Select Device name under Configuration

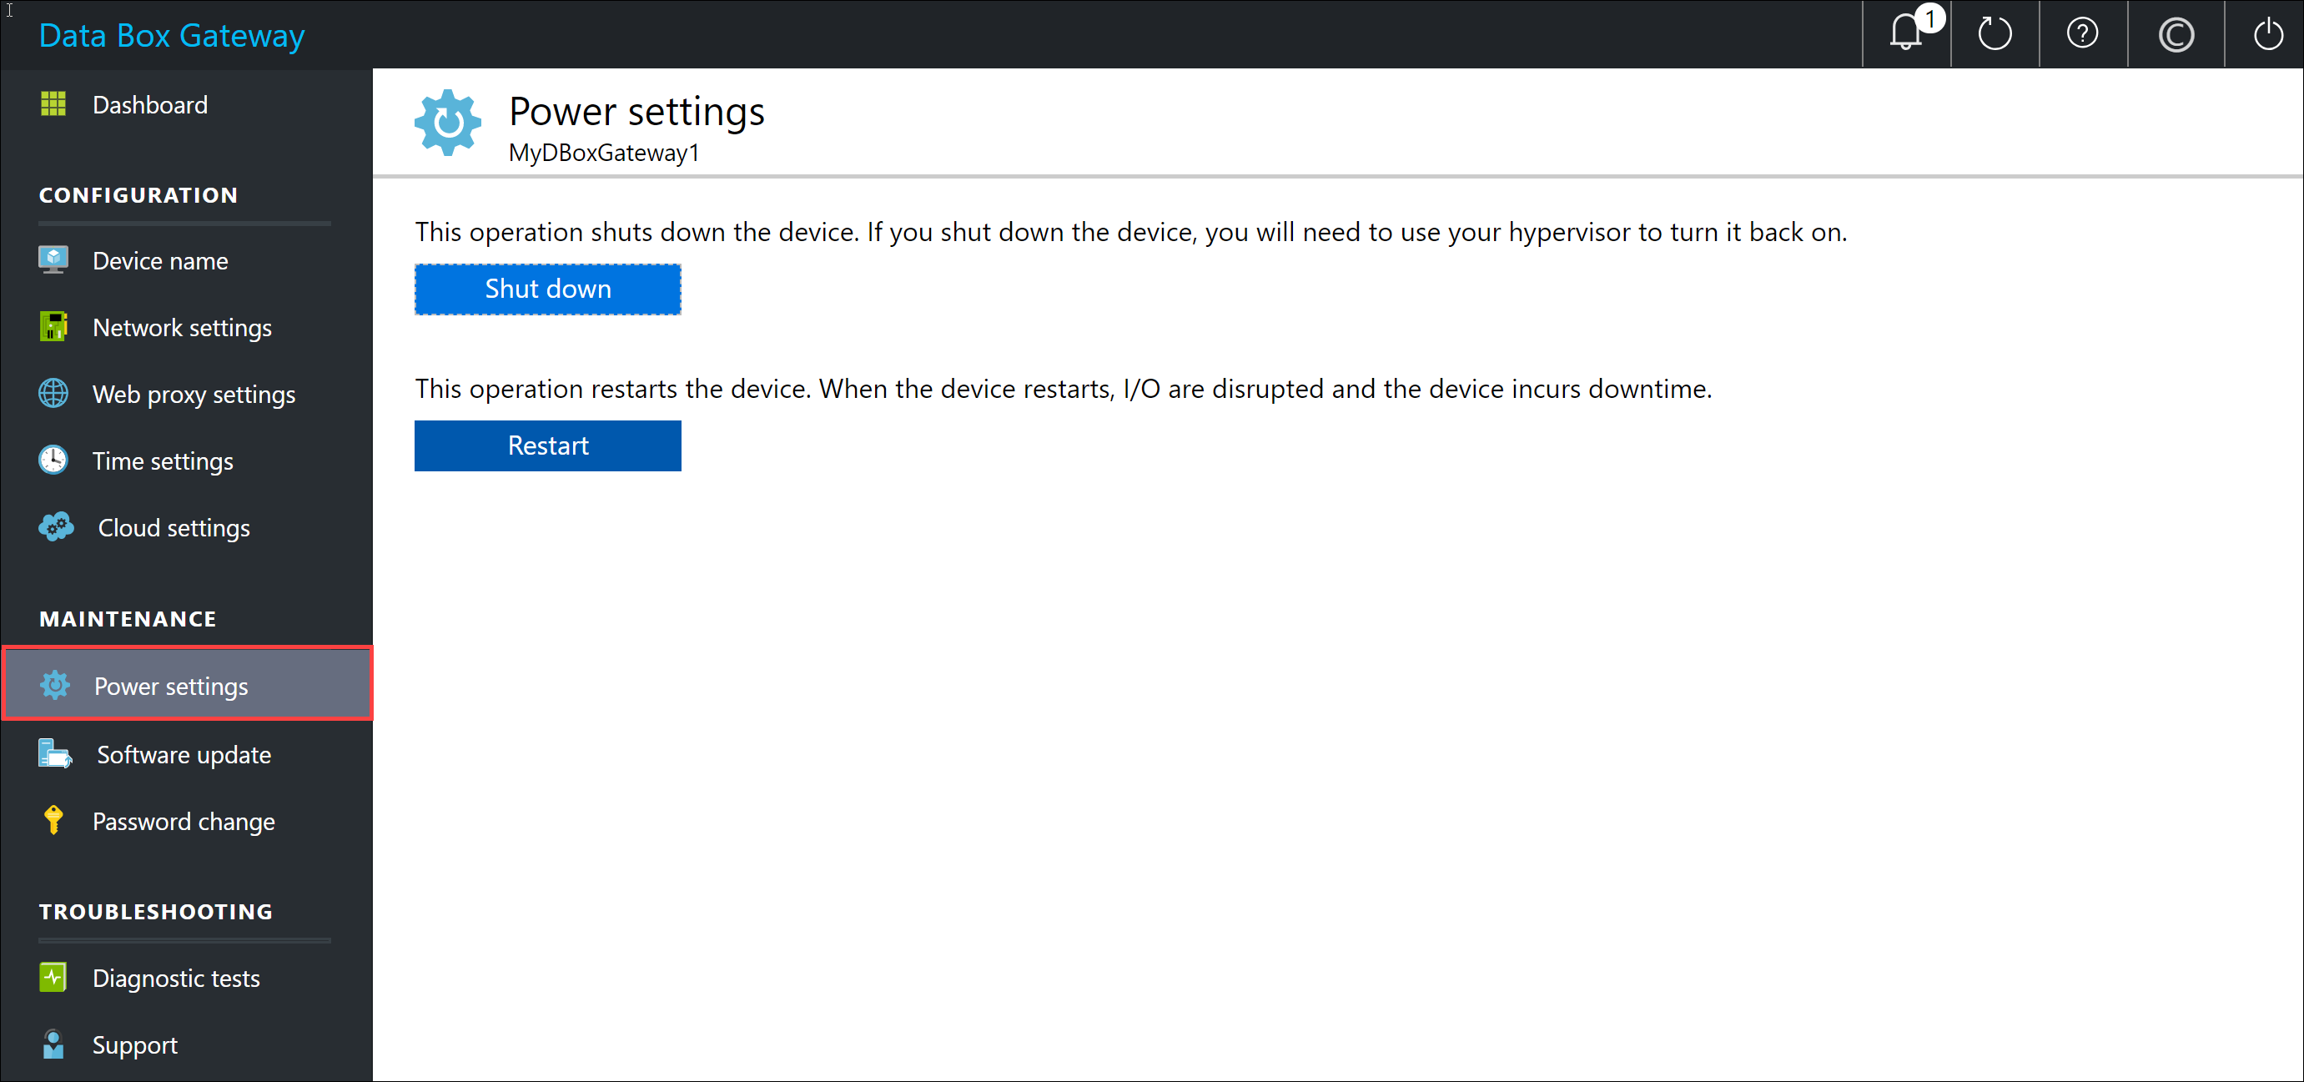tap(158, 259)
